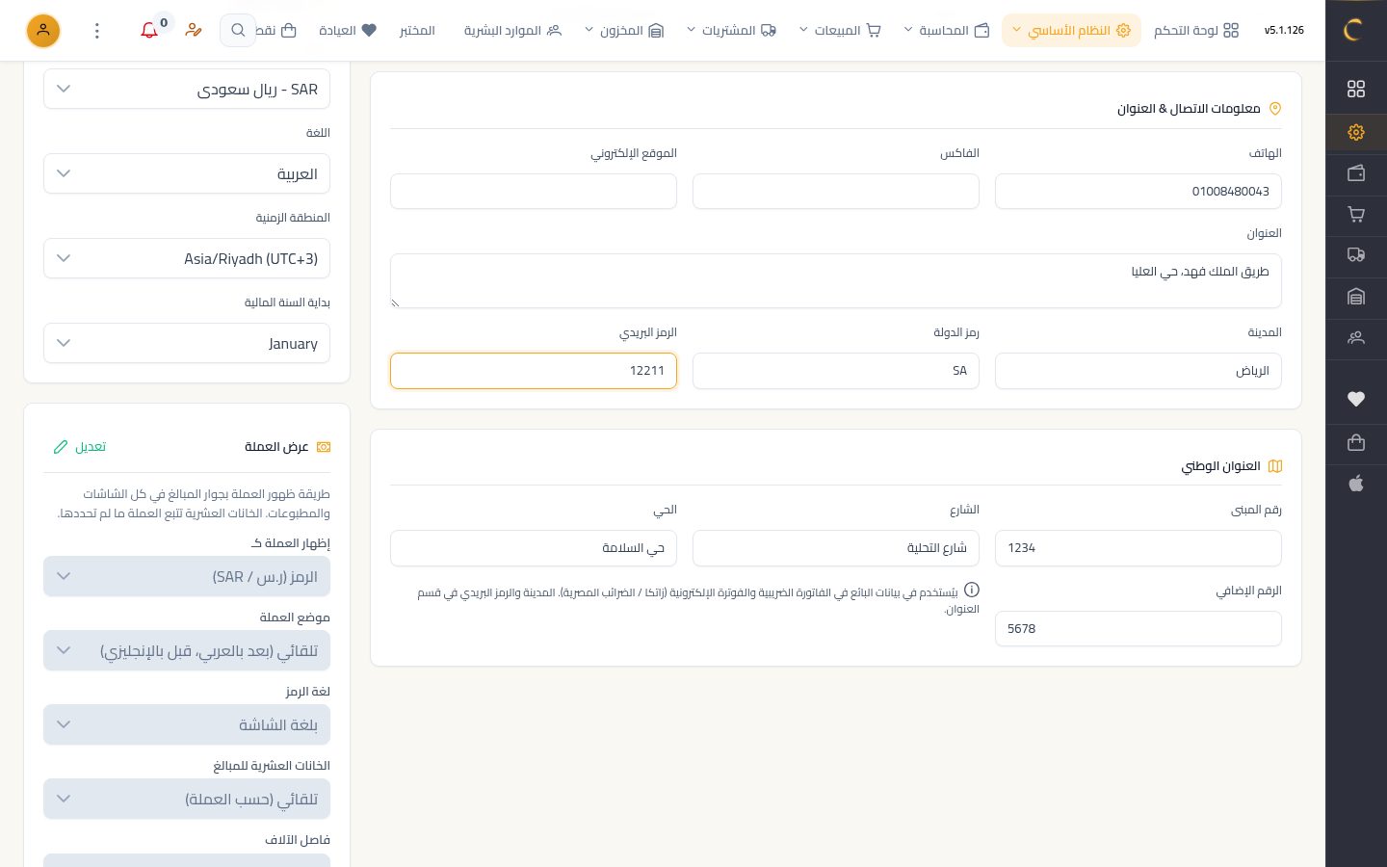
Task: Click the apple icon in sidebar
Action: tap(1356, 484)
